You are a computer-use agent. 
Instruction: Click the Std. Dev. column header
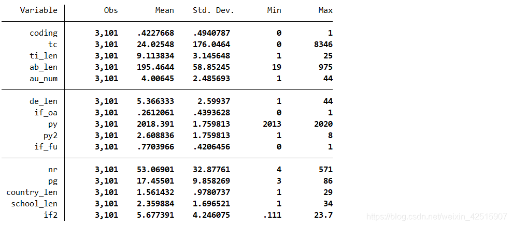[214, 10]
